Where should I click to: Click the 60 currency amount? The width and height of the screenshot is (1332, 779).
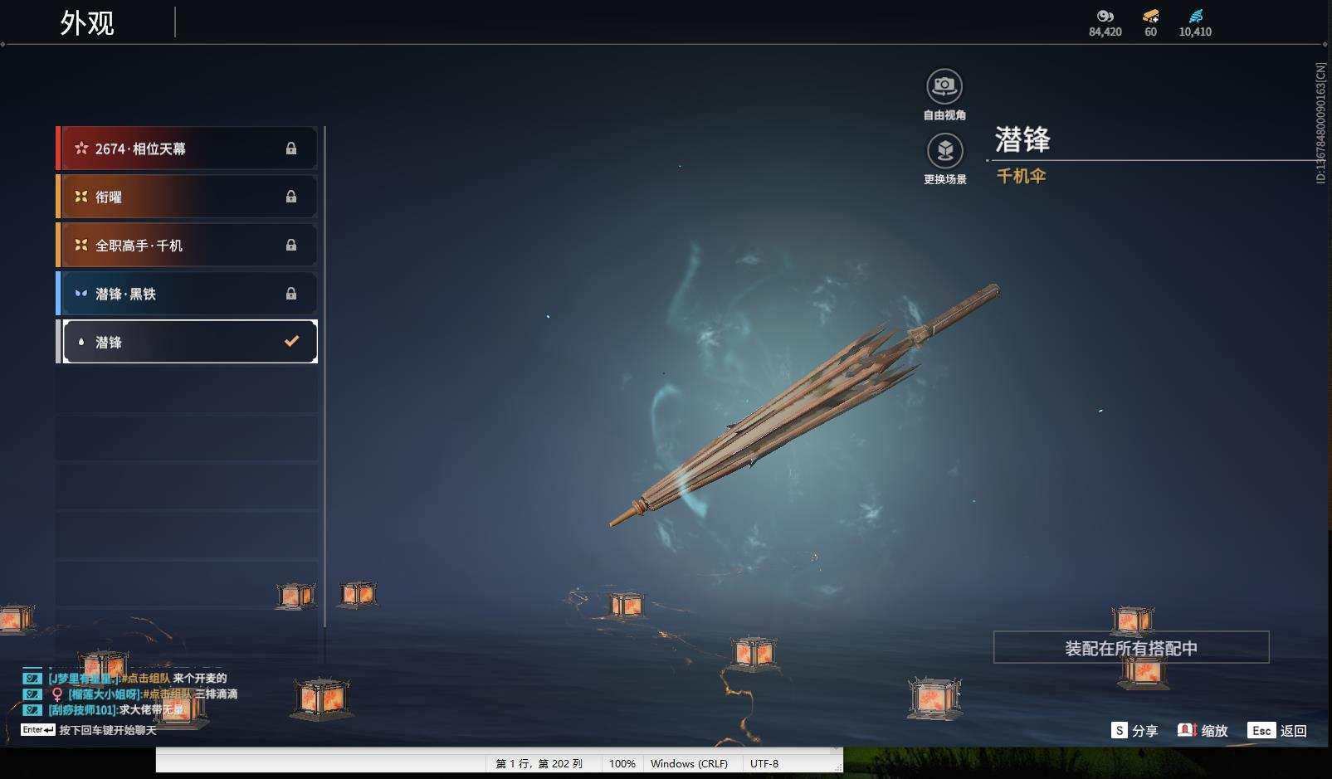[1150, 32]
